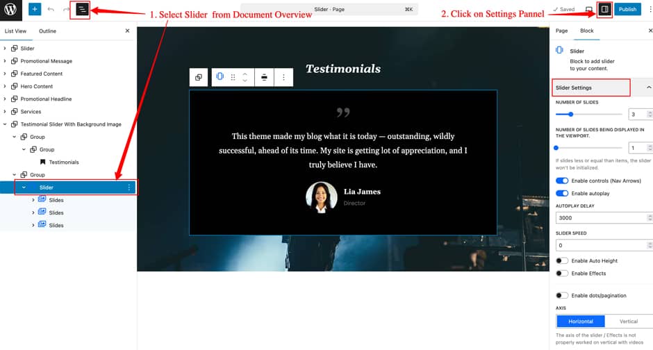653x350 pixels.
Task: Enable dots/pagination toggle
Action: [x=562, y=296]
